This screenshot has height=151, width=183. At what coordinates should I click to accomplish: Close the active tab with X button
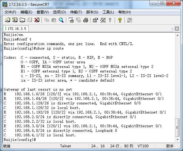(x=177, y=29)
